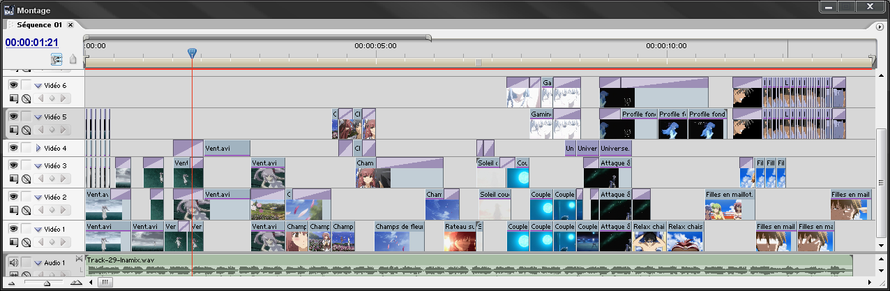Hide track Vidéo 3 with eye toggle

tap(13, 165)
